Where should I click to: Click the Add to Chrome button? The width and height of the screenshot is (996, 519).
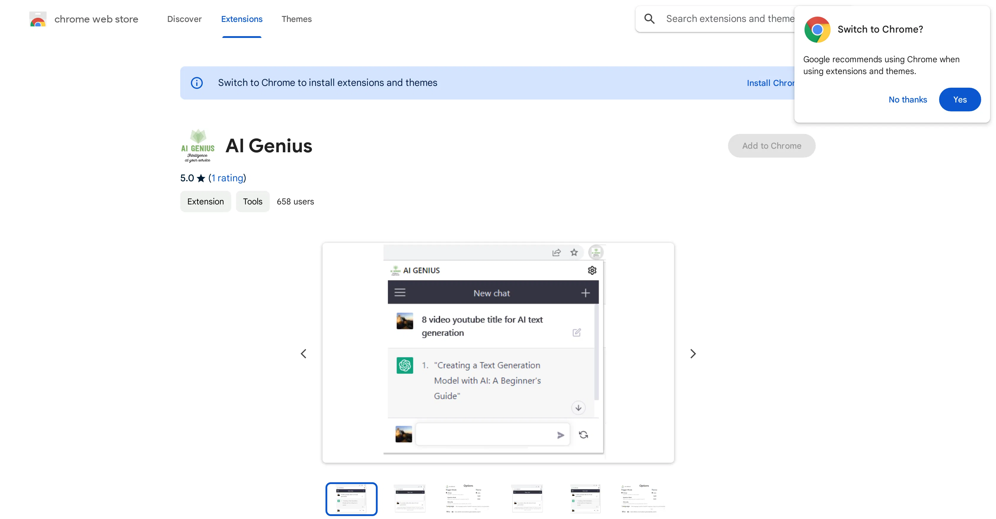771,146
